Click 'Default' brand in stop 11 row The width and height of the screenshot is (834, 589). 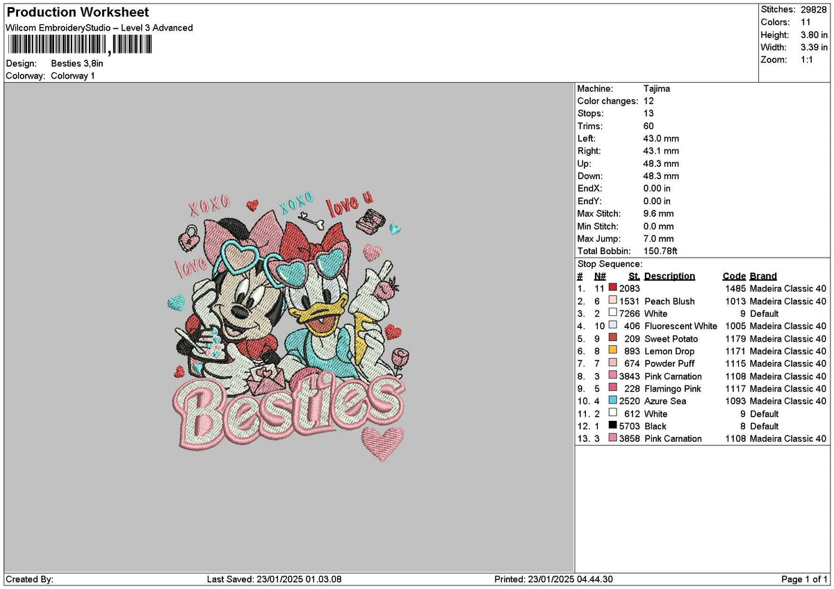pos(764,413)
